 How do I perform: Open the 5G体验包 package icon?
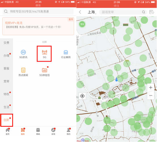tap(44, 72)
